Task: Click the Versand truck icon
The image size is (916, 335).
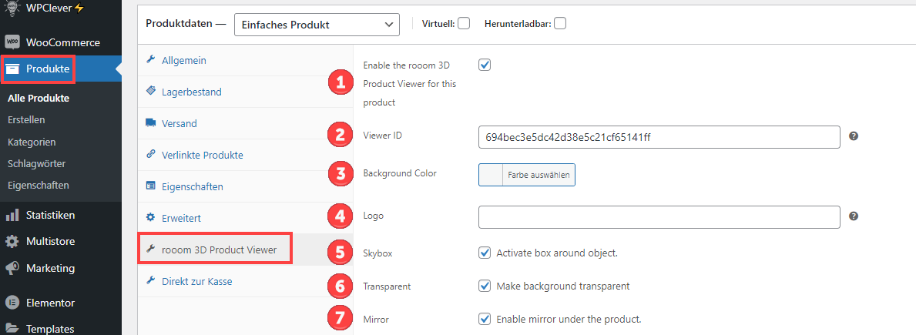Action: [151, 123]
